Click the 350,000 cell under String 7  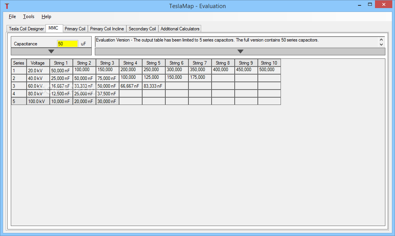(x=200, y=70)
